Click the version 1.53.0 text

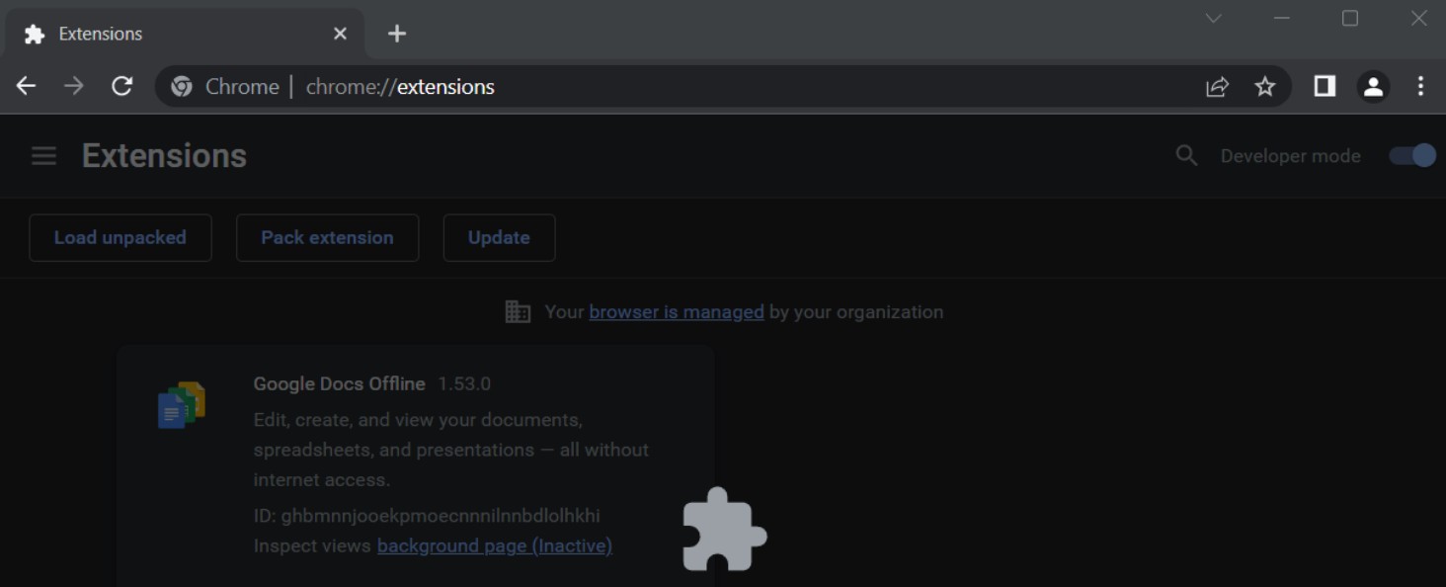coord(464,383)
